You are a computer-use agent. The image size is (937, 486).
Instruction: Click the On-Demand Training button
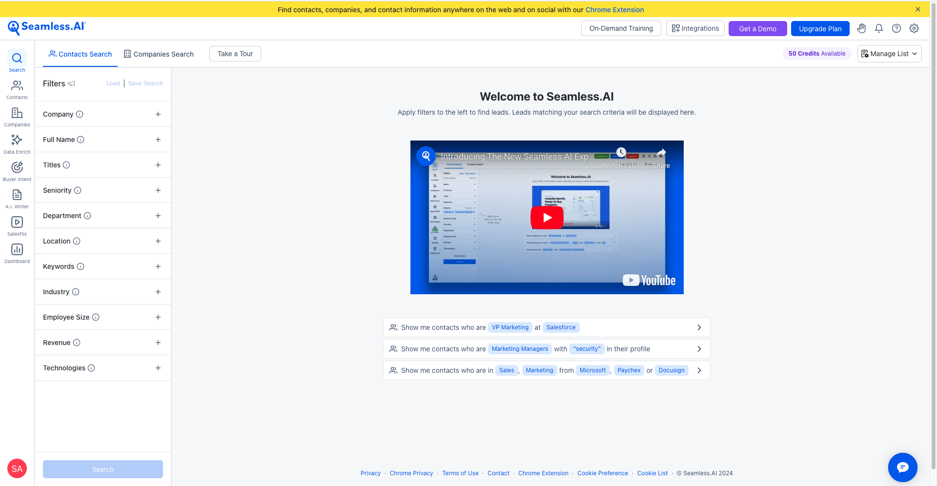[x=621, y=28]
